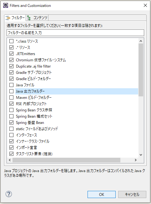Select the highlighted Java 出力フォルダー row
The image size is (151, 204).
click(77, 91)
